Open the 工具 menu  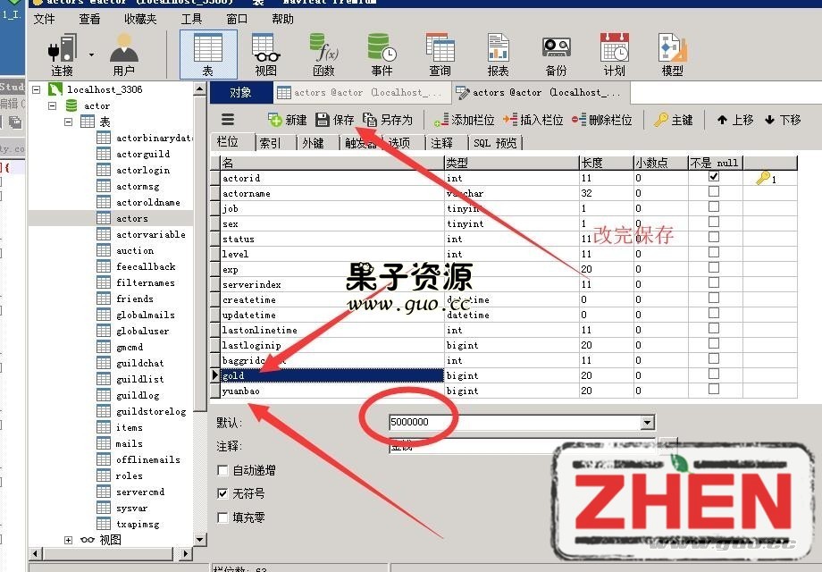191,19
